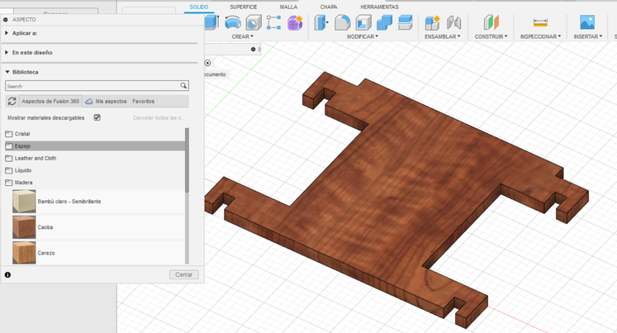
Task: Click the refresh library icon
Action: [12, 101]
